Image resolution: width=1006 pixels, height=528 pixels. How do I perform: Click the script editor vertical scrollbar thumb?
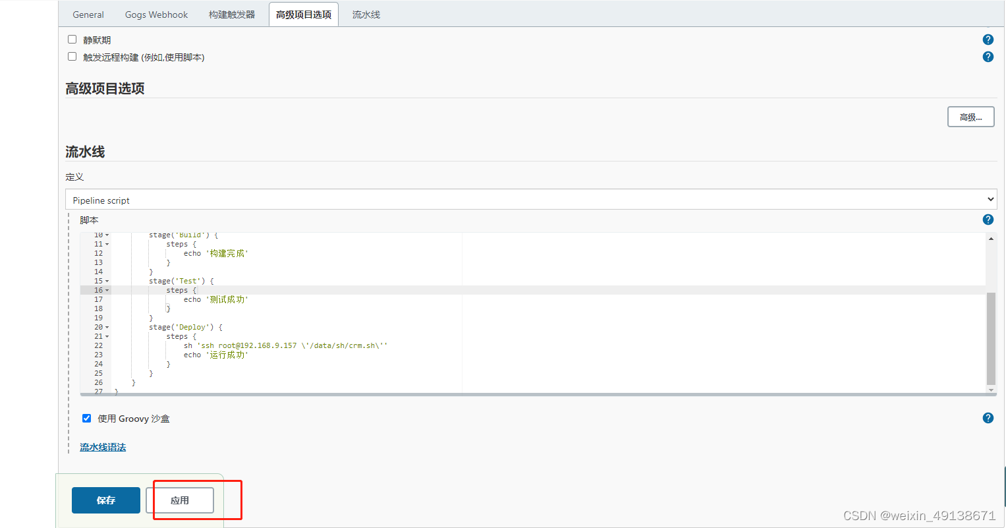pyautogui.click(x=991, y=339)
